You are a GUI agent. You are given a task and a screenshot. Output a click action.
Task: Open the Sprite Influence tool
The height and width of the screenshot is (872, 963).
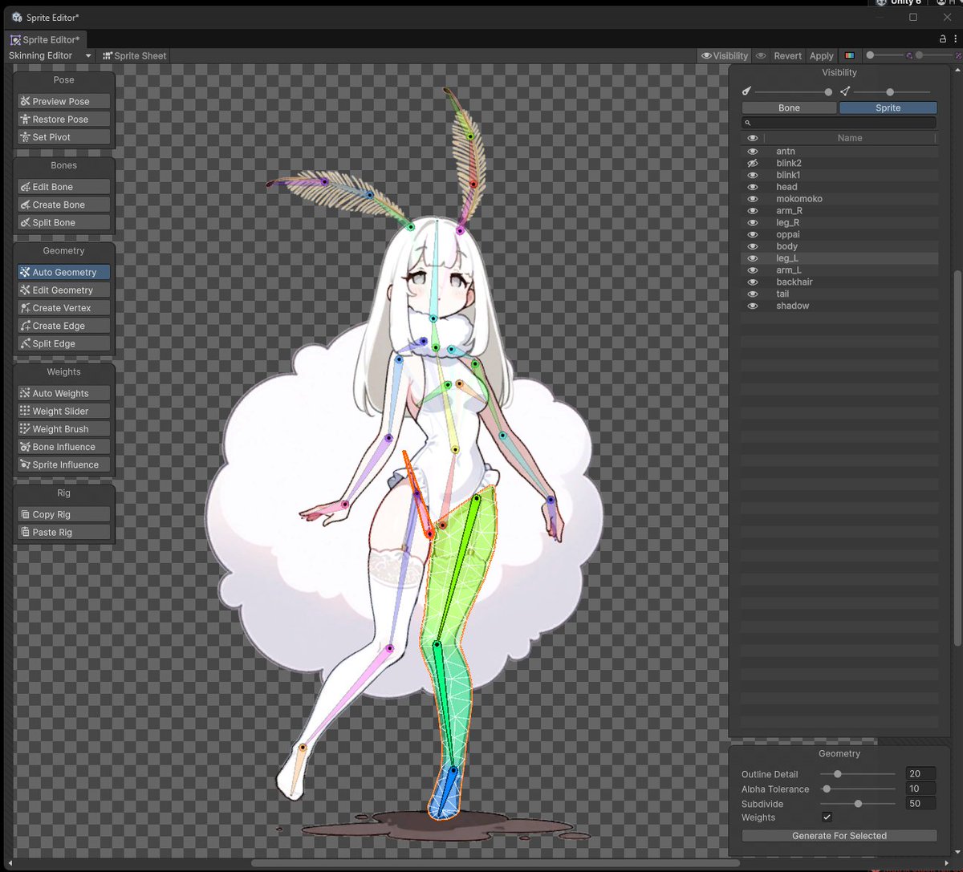[64, 464]
